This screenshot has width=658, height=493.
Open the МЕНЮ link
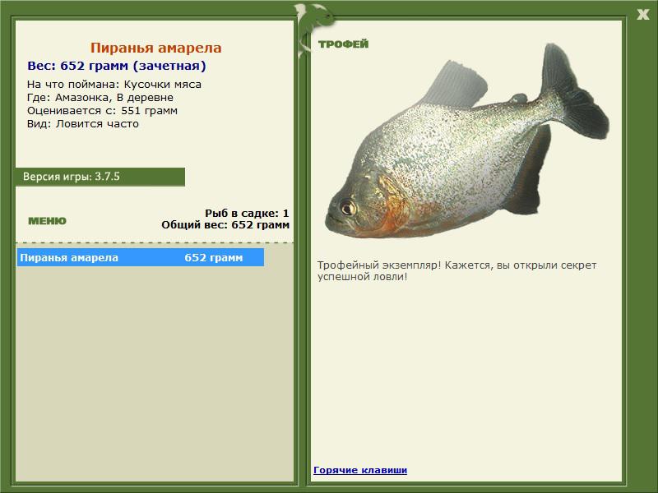coord(47,221)
